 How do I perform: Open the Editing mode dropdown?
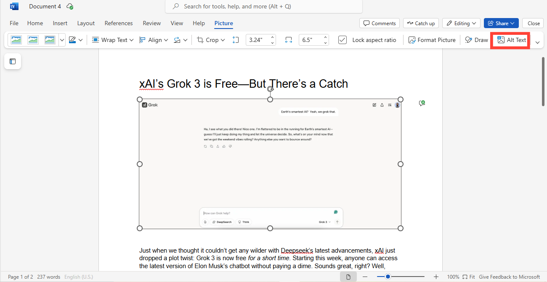coord(461,23)
